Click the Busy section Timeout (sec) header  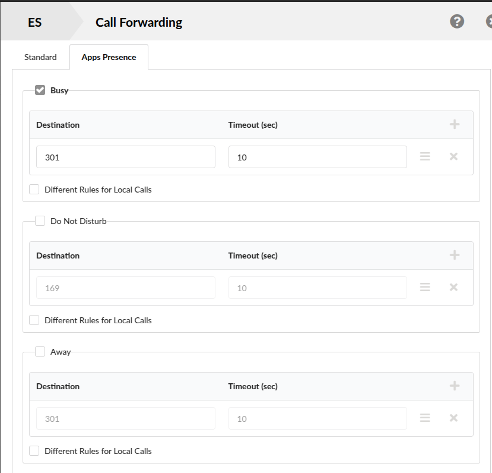pyautogui.click(x=253, y=125)
